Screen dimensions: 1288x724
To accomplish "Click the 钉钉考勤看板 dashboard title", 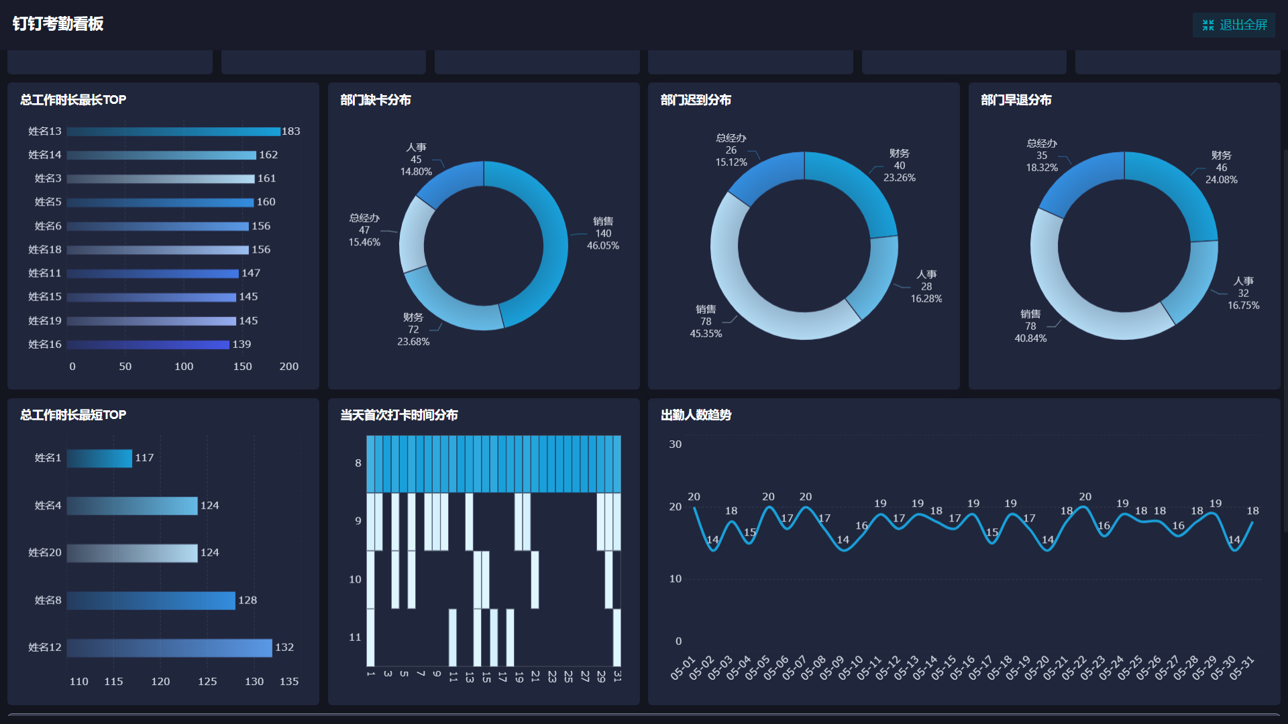I will 58,24.
